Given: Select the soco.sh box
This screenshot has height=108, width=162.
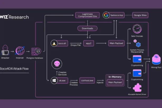Looking at the screenshot, I should point(62,43).
